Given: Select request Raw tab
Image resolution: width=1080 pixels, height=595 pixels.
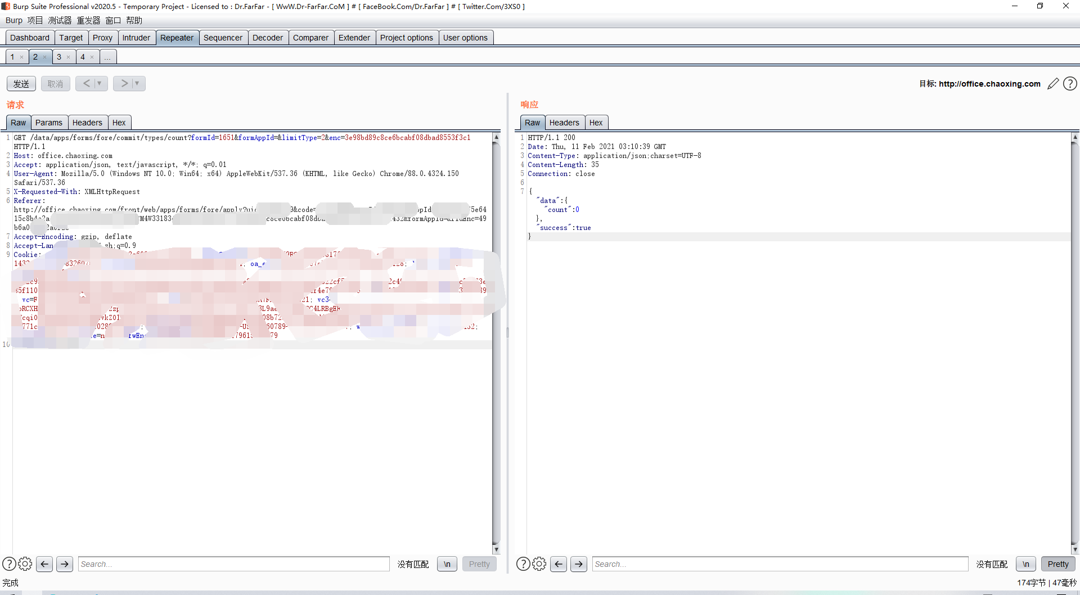Looking at the screenshot, I should (18, 123).
